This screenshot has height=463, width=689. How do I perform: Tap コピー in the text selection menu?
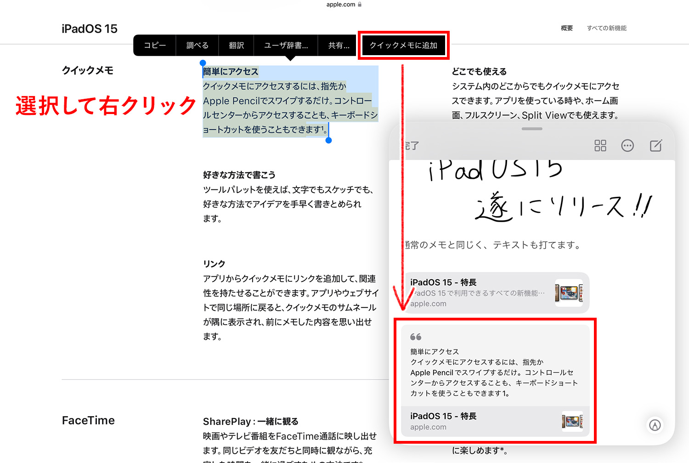click(155, 45)
